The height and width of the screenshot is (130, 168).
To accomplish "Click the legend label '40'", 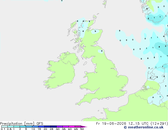I will click(70, 129).
